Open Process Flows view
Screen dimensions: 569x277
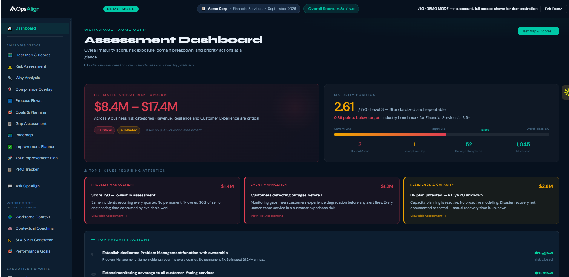[x=35, y=101]
